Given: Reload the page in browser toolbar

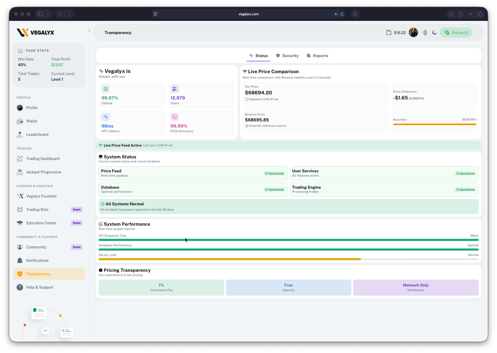Looking at the screenshot, I should point(342,14).
